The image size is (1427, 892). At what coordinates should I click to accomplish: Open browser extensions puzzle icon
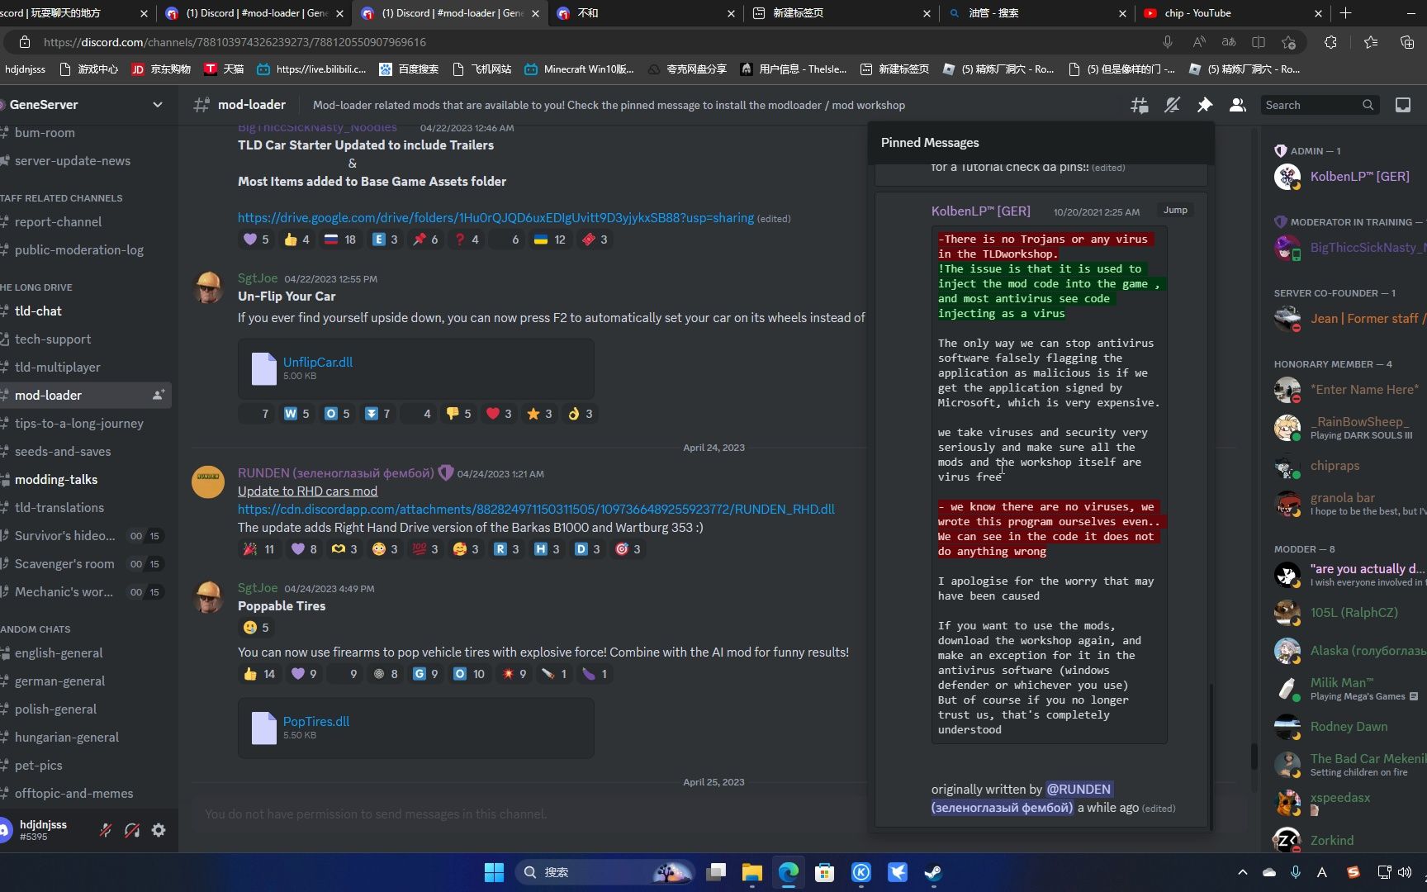1330,42
